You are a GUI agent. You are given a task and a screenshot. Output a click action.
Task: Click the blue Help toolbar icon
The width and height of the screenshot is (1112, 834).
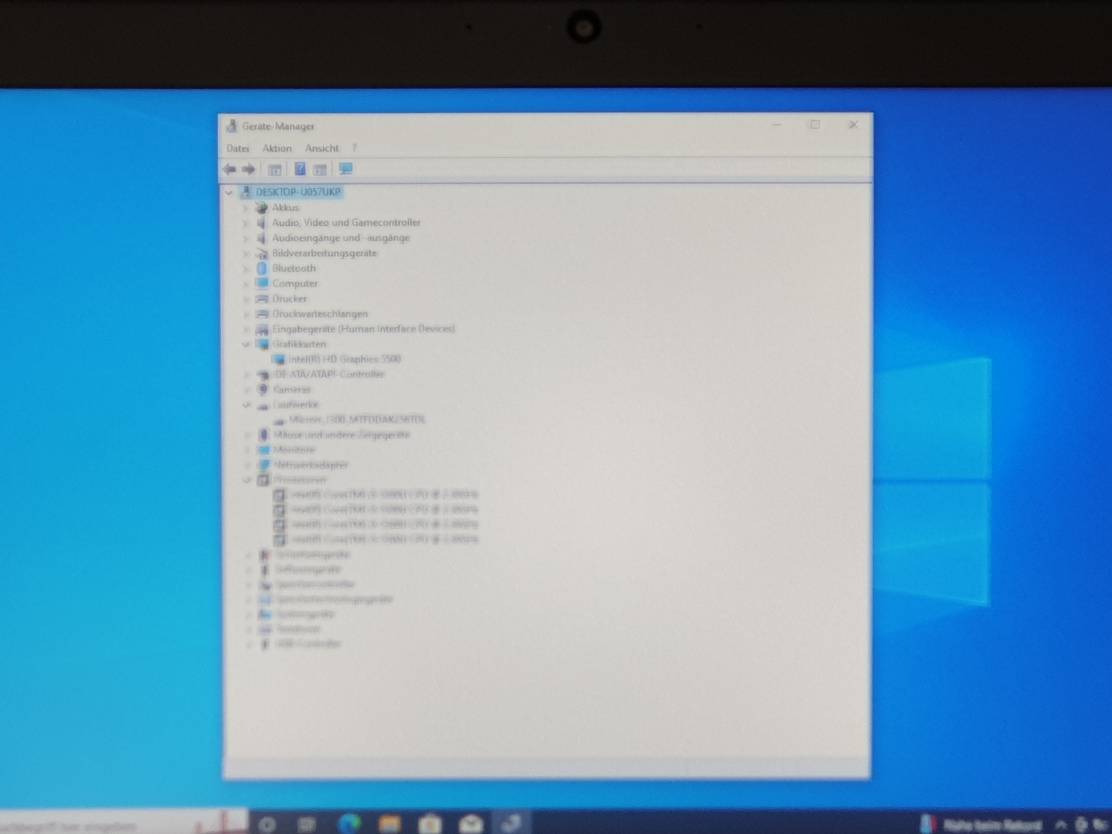(x=300, y=169)
